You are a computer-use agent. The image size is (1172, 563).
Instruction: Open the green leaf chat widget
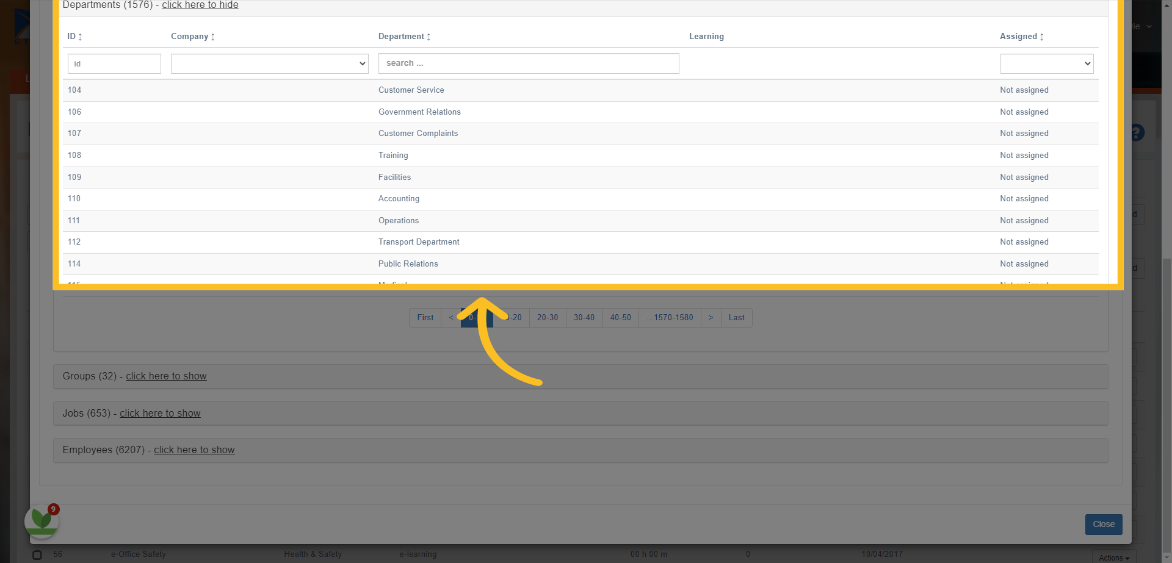click(42, 521)
